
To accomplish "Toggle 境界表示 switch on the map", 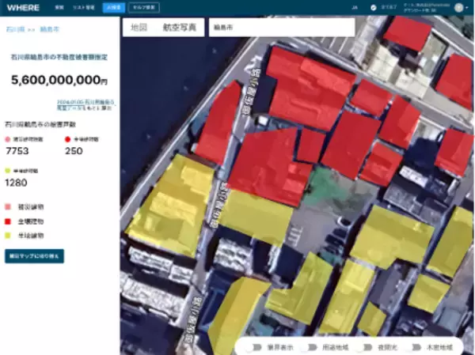I will (255, 347).
